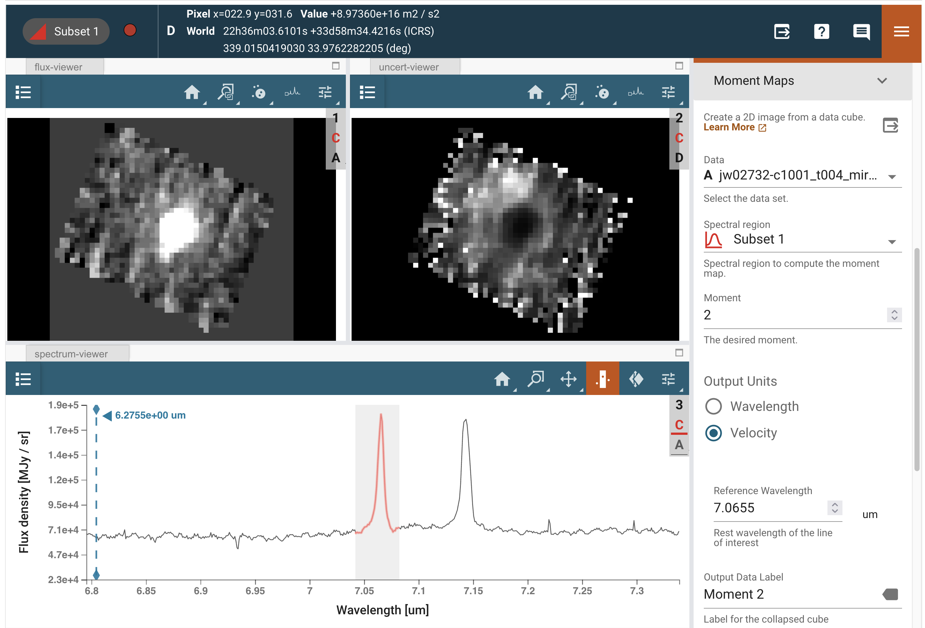Select pan tool in spectrum-viewer toolbar
The width and height of the screenshot is (925, 628).
click(568, 379)
